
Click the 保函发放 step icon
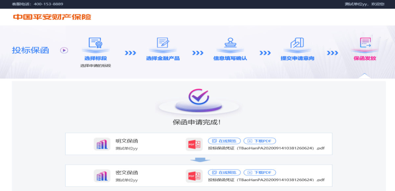(x=365, y=43)
